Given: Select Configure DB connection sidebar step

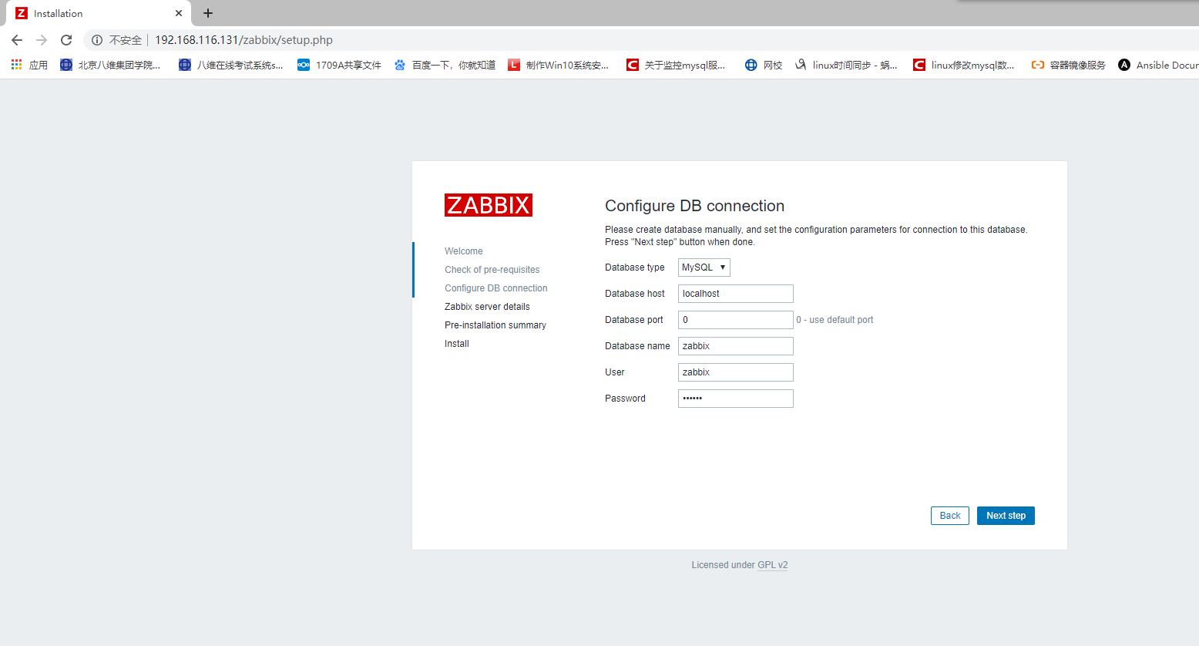Looking at the screenshot, I should (x=496, y=288).
